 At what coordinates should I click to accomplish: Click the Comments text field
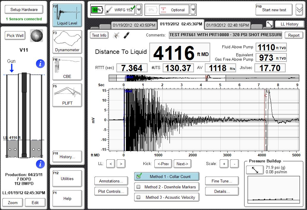pyautogui.click(x=225, y=35)
